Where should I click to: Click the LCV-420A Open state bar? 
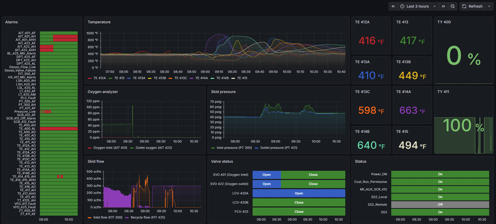299,193
